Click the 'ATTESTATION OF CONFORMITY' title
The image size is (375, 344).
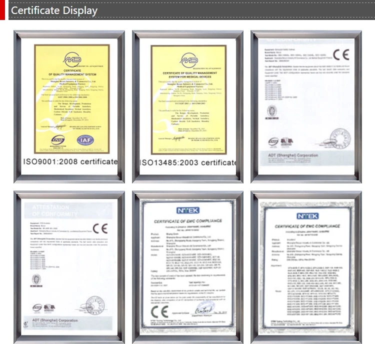(x=55, y=210)
